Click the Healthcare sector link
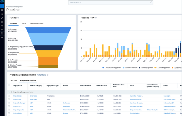Viewport: 182px width, 116px height. pyautogui.click(x=67, y=106)
